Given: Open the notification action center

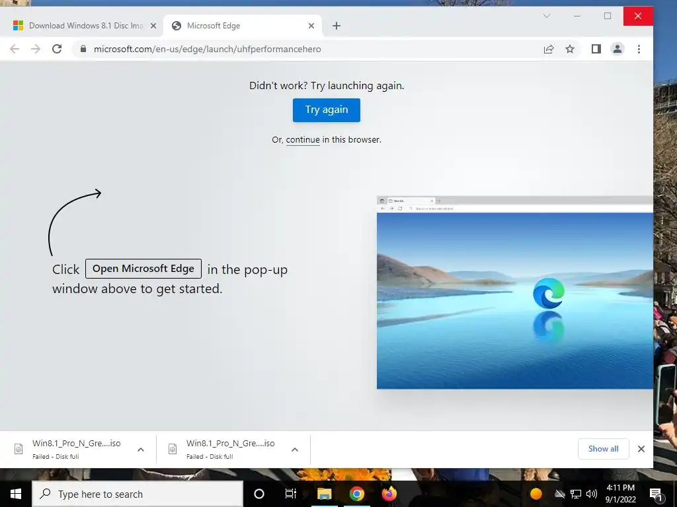Looking at the screenshot, I should click(656, 494).
